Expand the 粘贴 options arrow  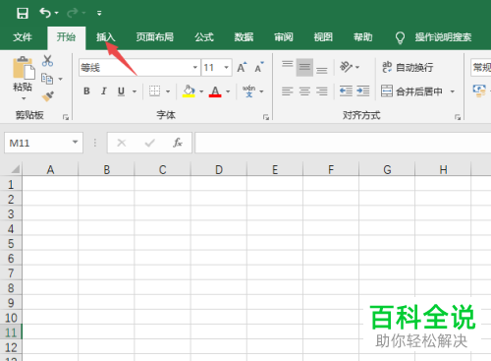(x=24, y=98)
